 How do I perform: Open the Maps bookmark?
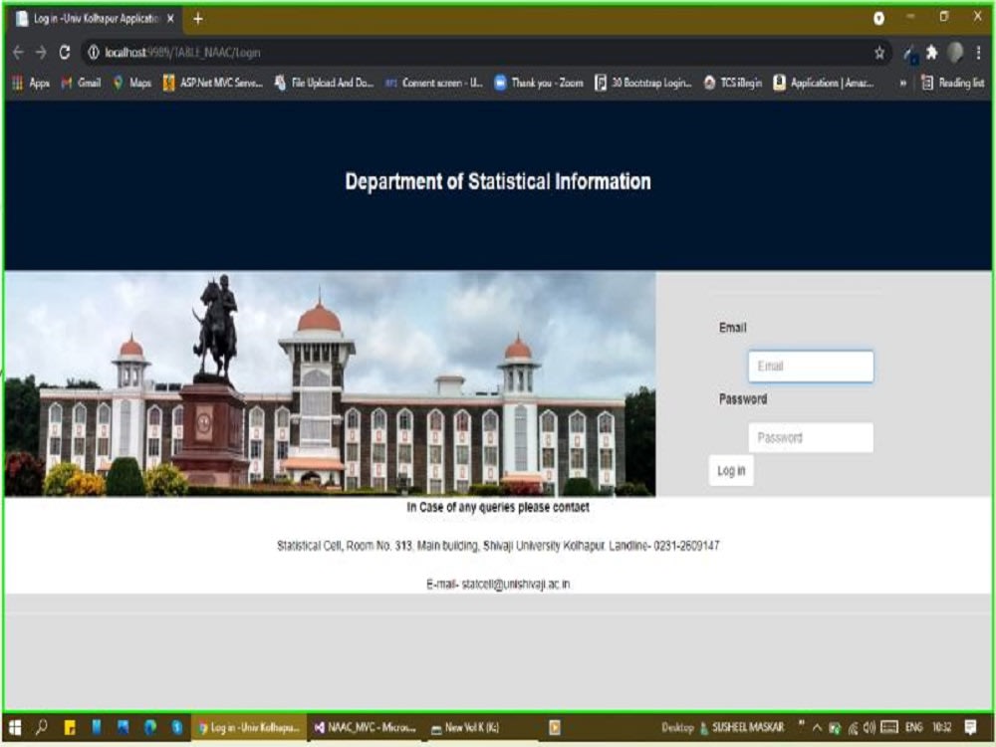(x=132, y=83)
